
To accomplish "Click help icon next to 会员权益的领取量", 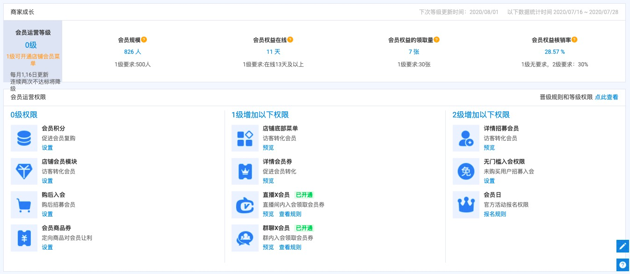I will pyautogui.click(x=436, y=40).
